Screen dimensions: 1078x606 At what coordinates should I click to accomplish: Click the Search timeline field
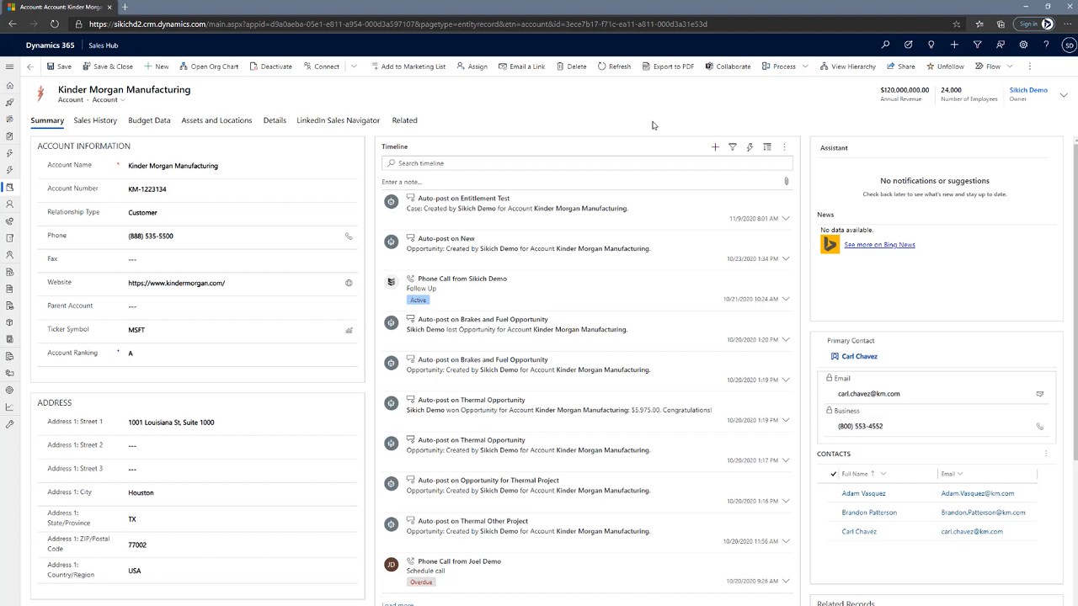[587, 163]
